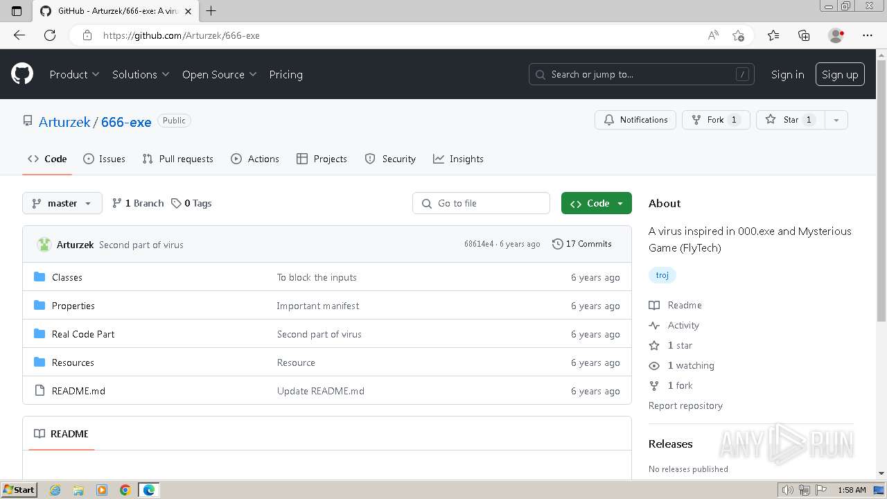View the 1 fork link
Screen dimensions: 887x499
tap(671, 385)
